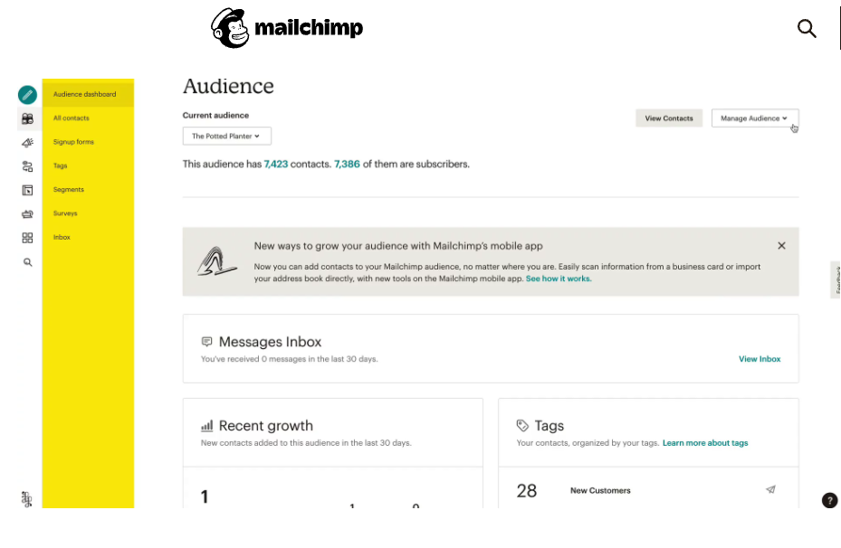The height and width of the screenshot is (548, 841).
Task: Open The Potted Planter audience dropdown
Action: tap(226, 136)
